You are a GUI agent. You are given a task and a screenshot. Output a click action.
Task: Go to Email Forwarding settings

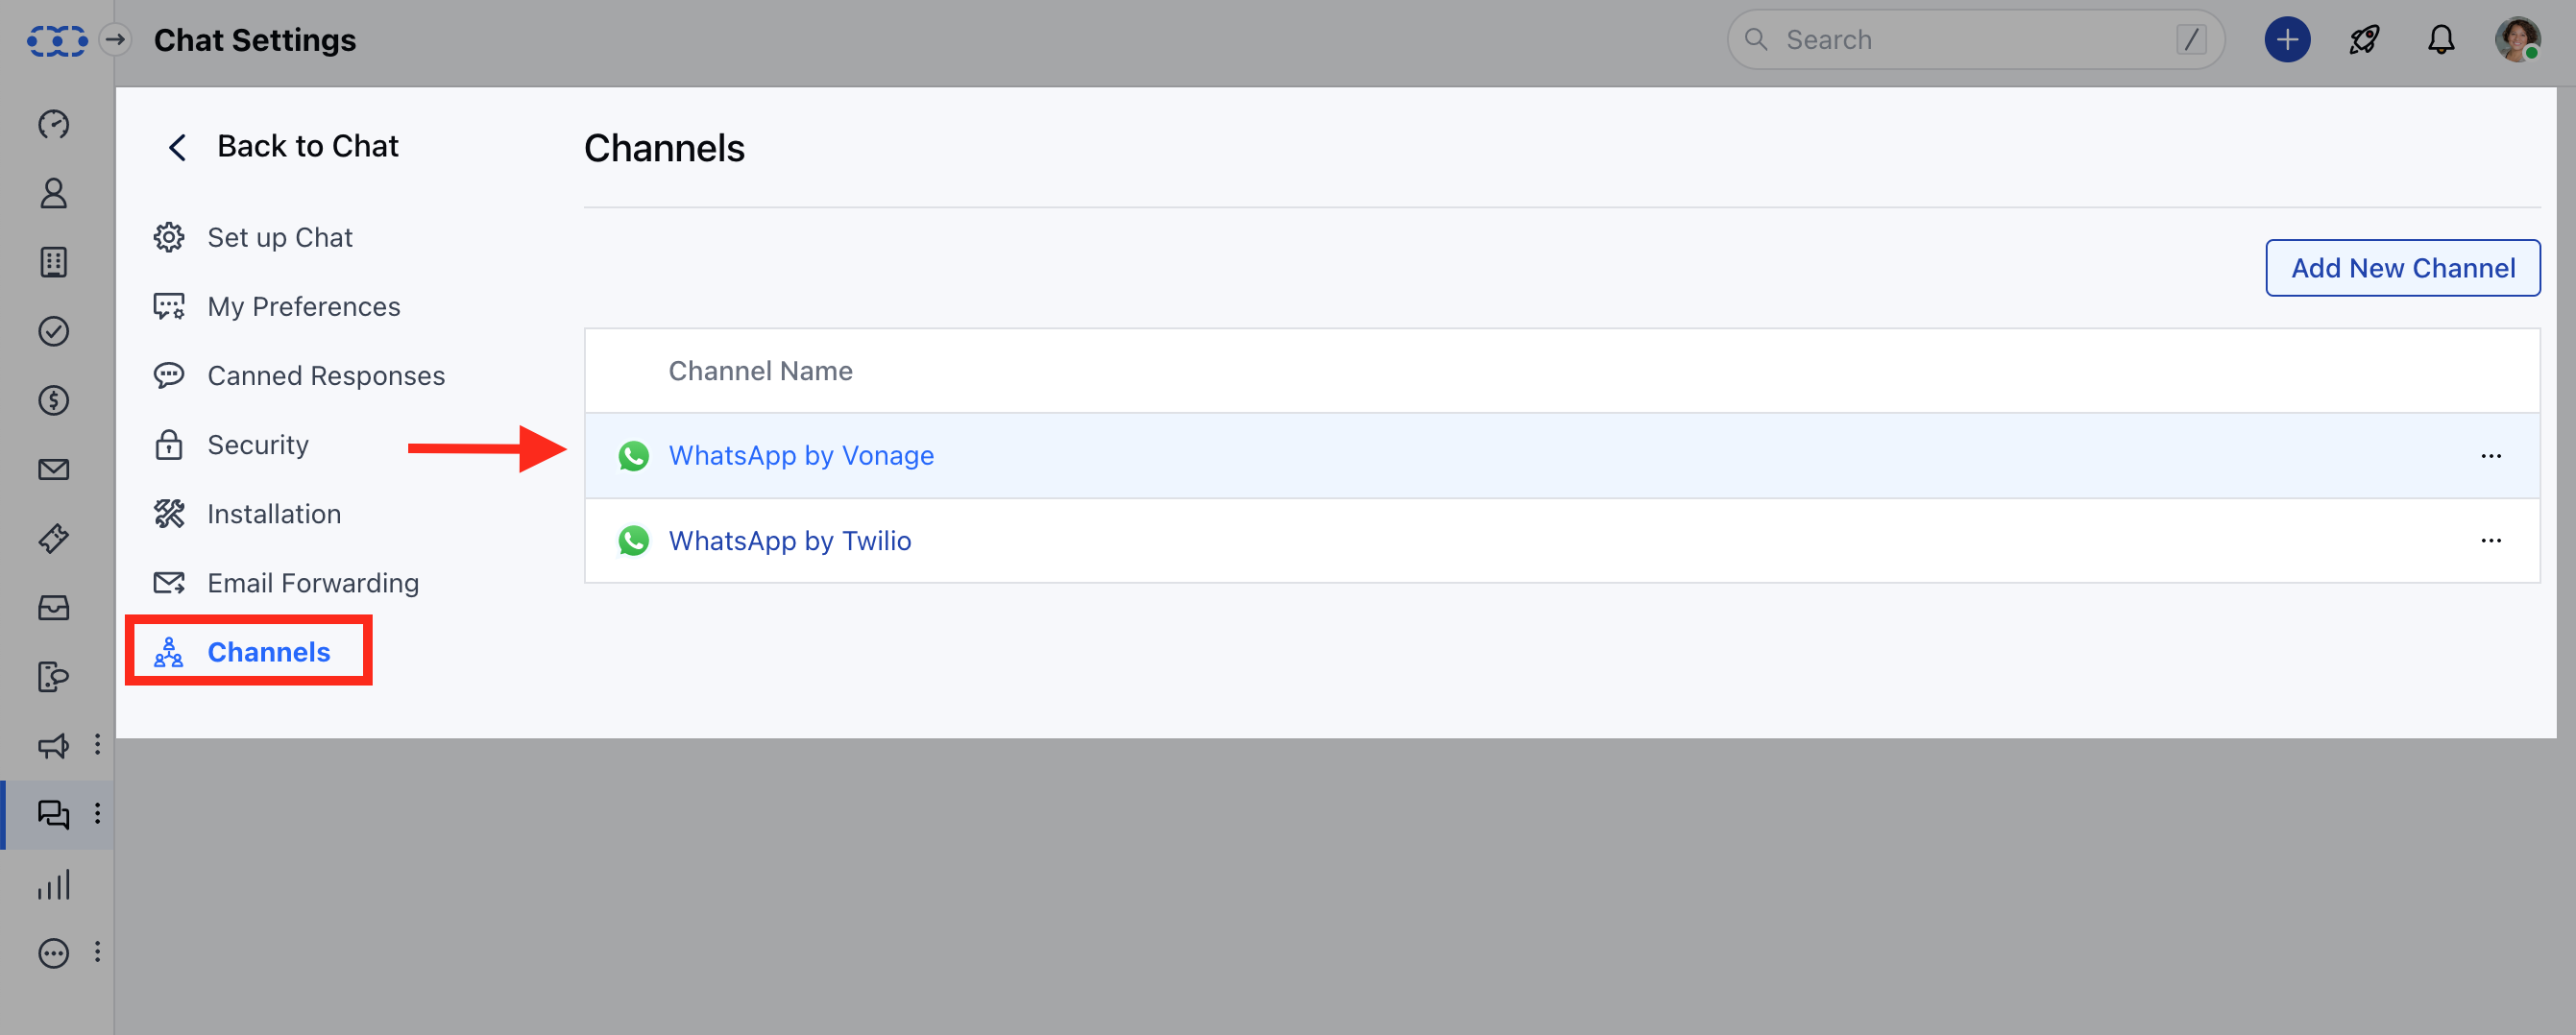312,583
